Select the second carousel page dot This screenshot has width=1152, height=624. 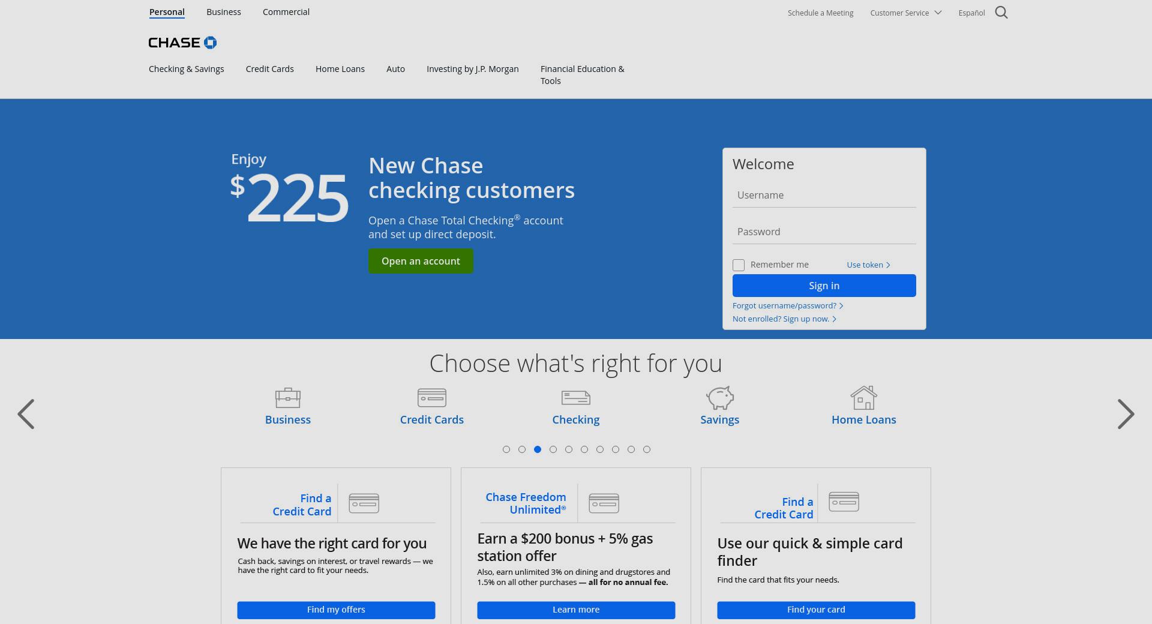[x=522, y=449]
